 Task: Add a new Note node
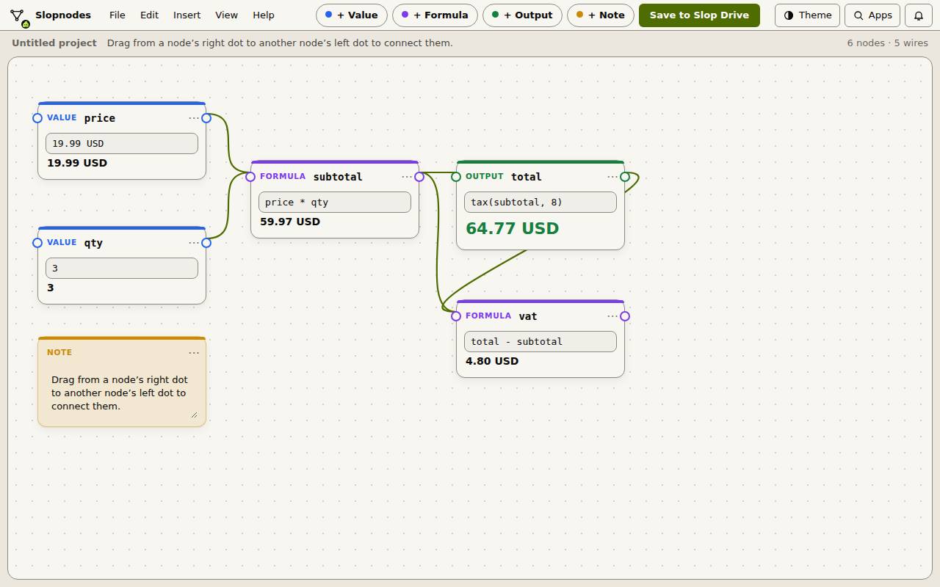601,15
